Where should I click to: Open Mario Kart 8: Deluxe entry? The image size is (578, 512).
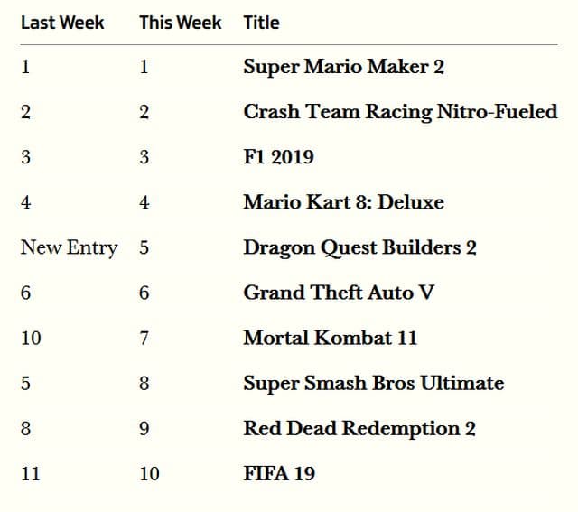[x=343, y=202]
